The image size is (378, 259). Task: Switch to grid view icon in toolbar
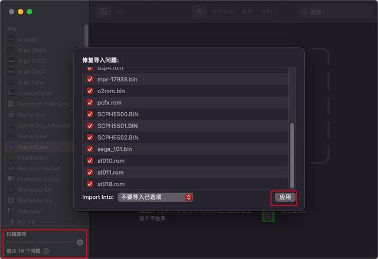103,11
